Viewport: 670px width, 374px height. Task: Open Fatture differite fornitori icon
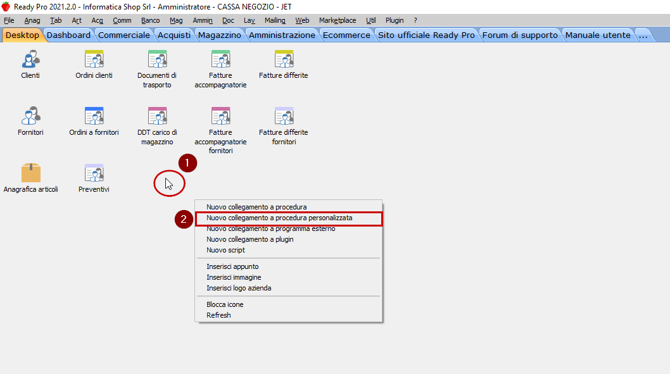284,116
